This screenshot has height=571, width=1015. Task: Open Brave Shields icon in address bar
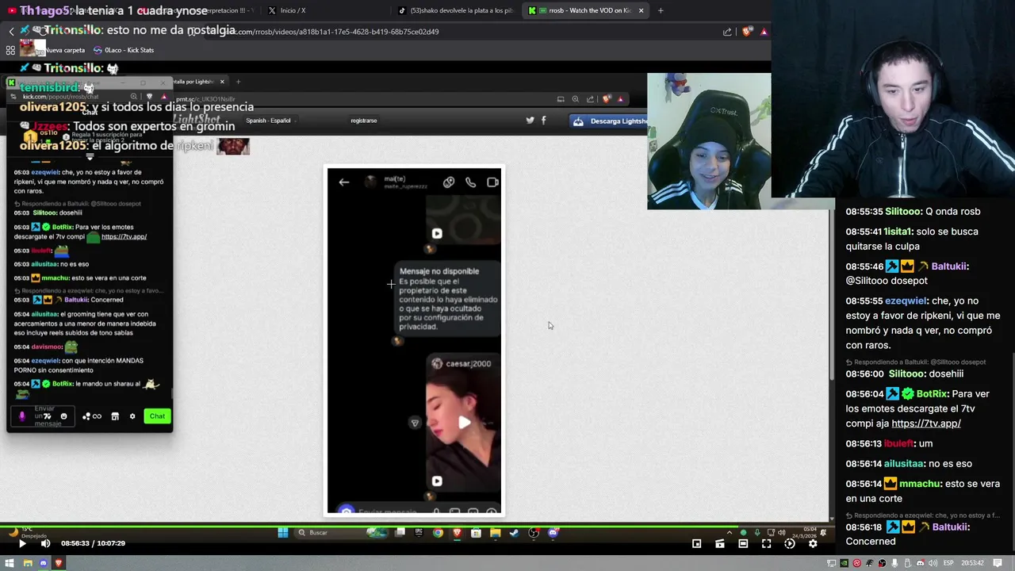[747, 32]
